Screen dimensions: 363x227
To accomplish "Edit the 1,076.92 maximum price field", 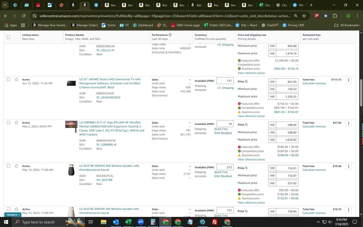I will [x=287, y=139].
